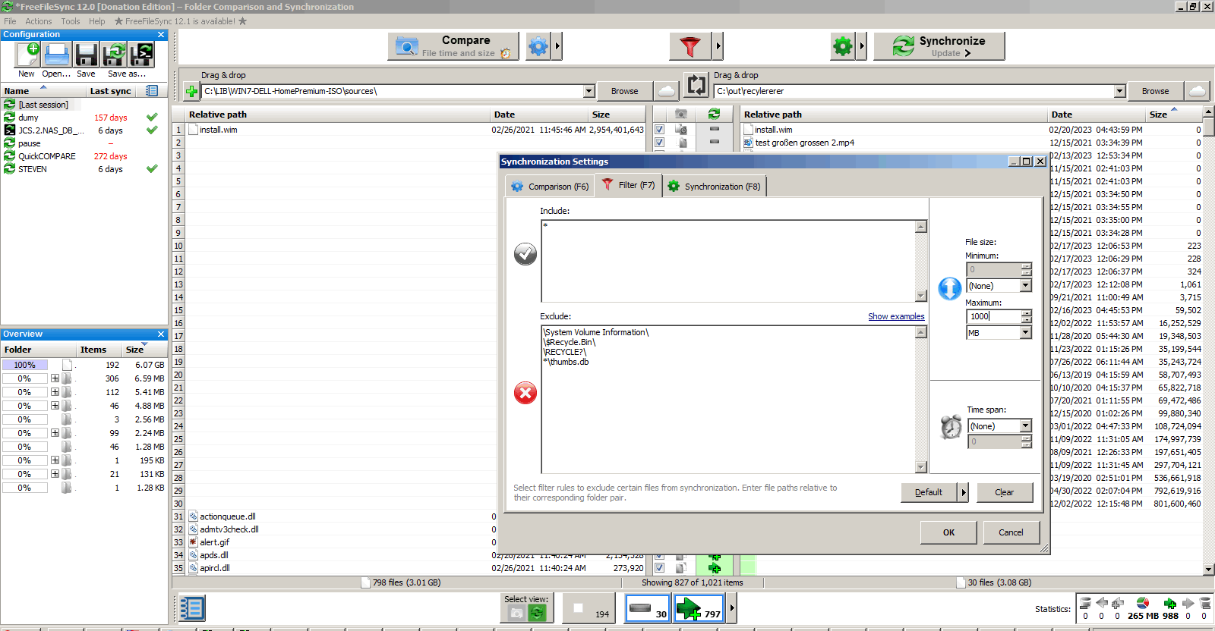This screenshot has width=1215, height=631.
Task: Expand folder with 112 items
Action: point(55,392)
